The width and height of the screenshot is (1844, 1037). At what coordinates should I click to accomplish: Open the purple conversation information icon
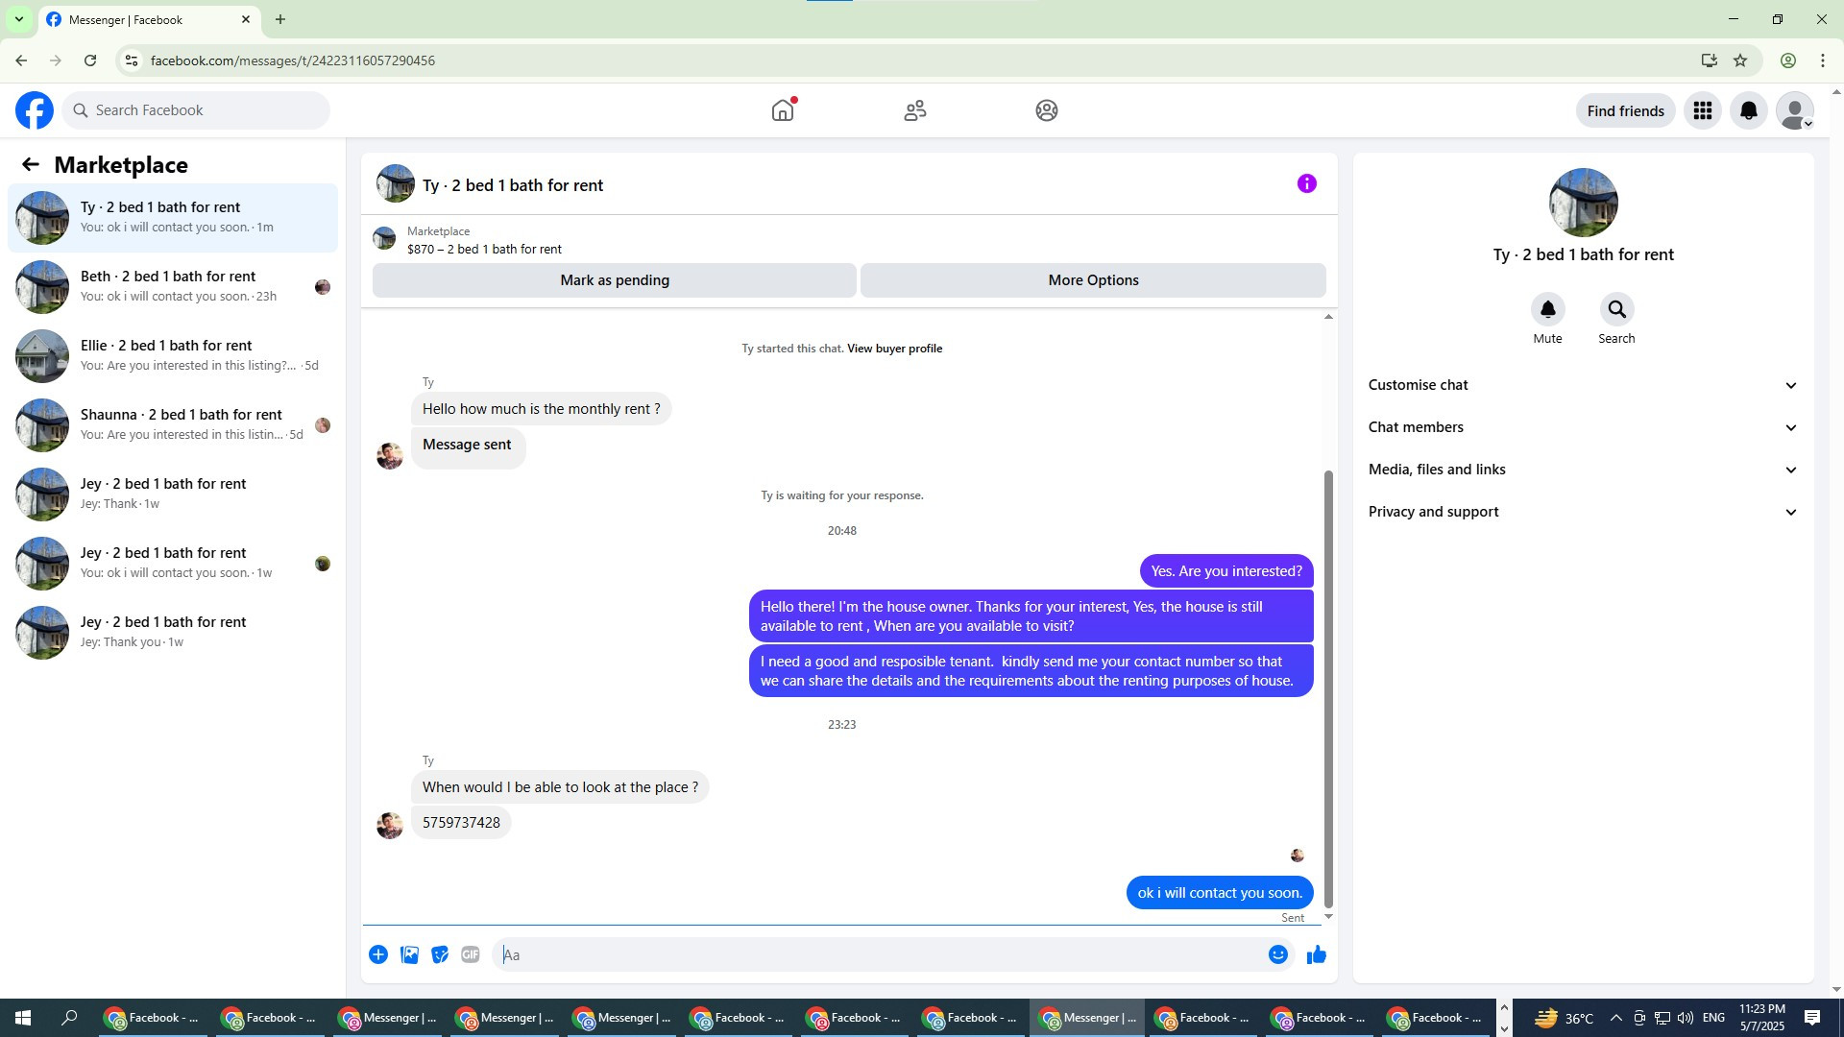click(1306, 183)
